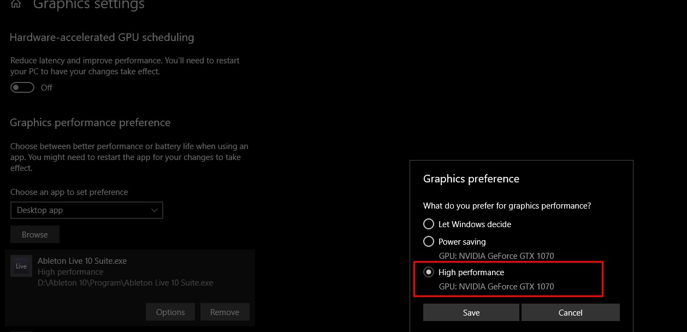Click the chevron arrow on app type combo box
This screenshot has width=687, height=332.
coord(154,210)
